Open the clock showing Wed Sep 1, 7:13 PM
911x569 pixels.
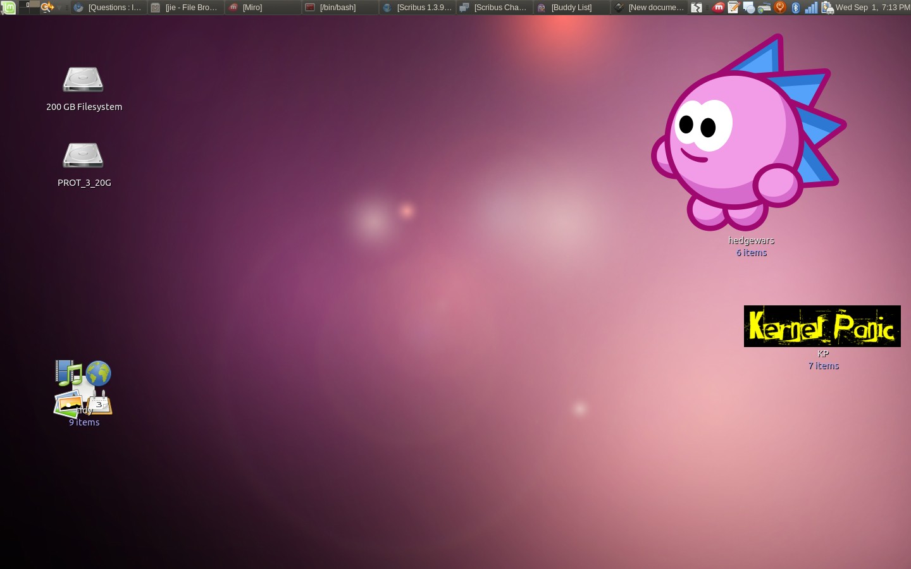(x=872, y=8)
